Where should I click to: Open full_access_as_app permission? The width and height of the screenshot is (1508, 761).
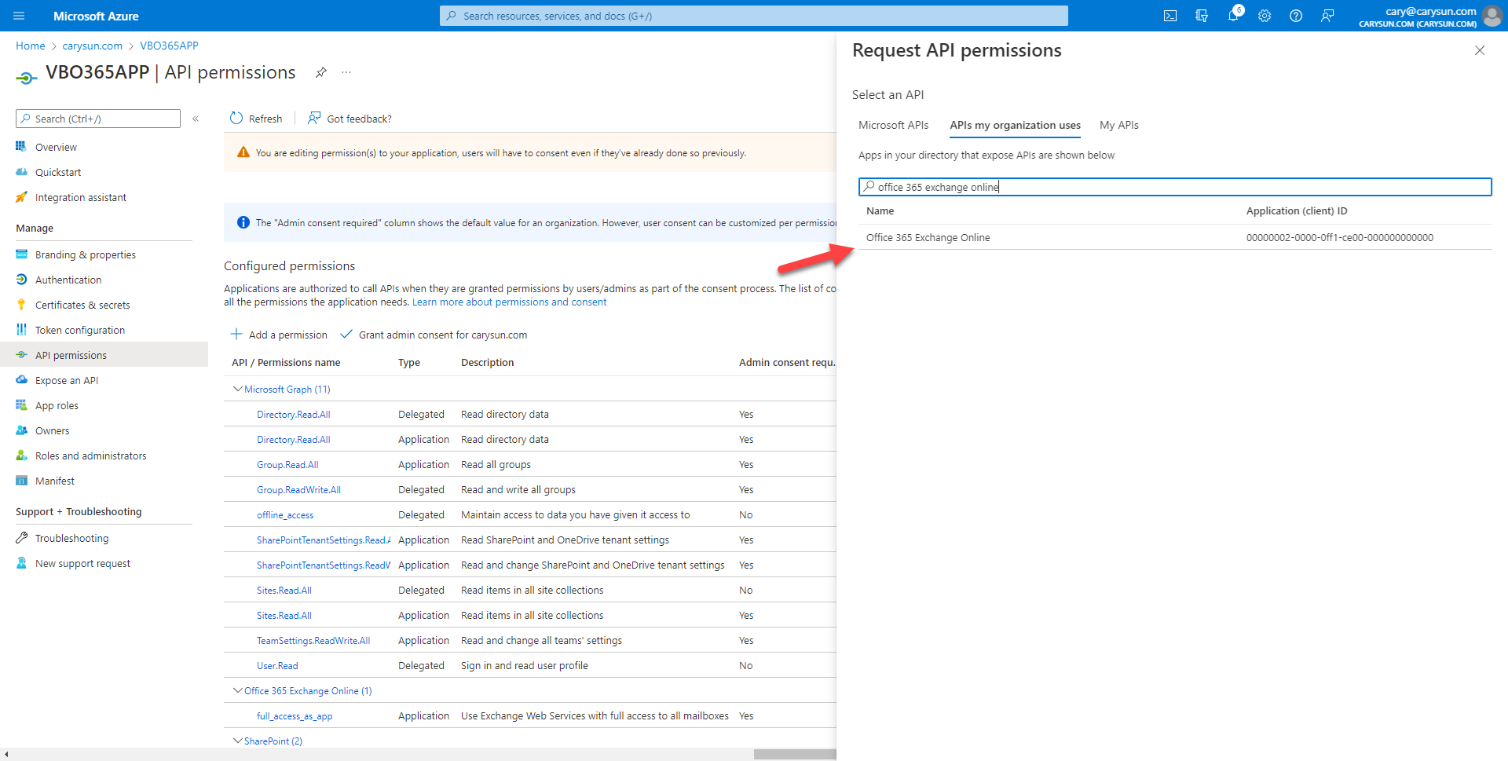point(295,716)
